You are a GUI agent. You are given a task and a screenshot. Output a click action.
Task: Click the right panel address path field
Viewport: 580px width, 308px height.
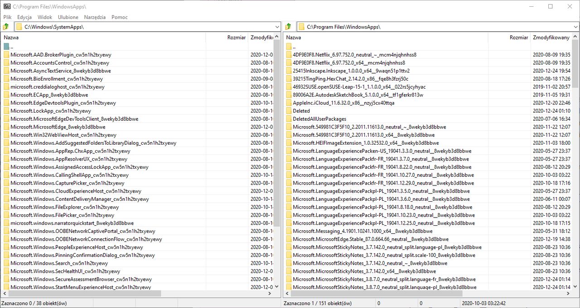click(434, 27)
